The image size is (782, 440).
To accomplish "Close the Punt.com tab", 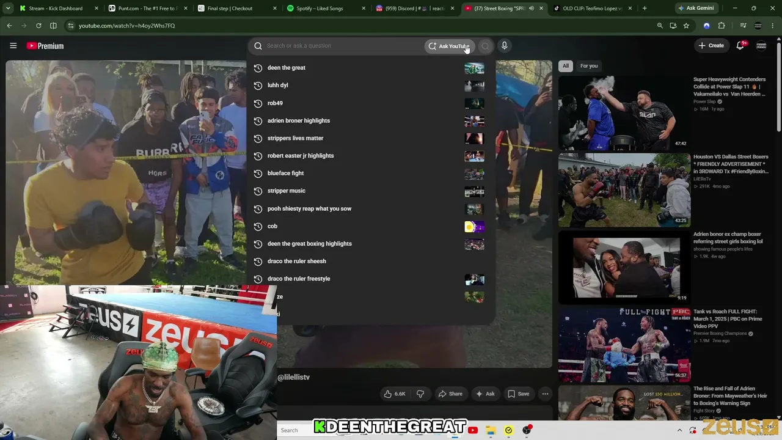I will click(x=185, y=9).
